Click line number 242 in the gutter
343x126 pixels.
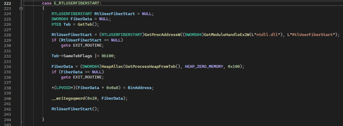click(x=7, y=109)
